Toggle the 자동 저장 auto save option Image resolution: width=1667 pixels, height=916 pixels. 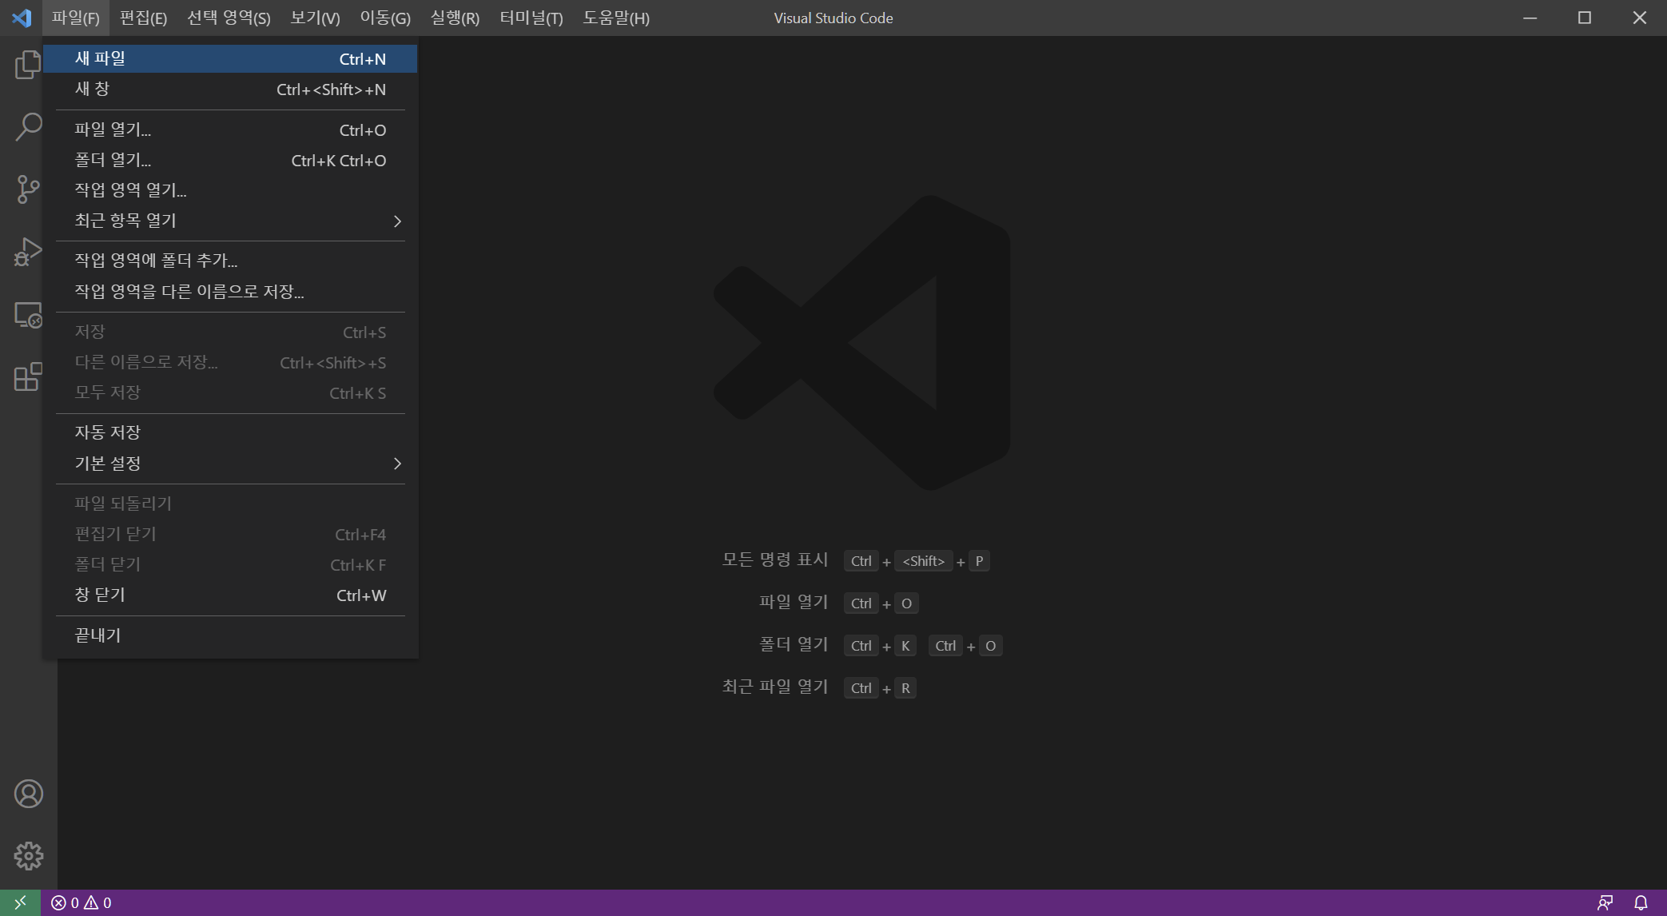pos(108,432)
